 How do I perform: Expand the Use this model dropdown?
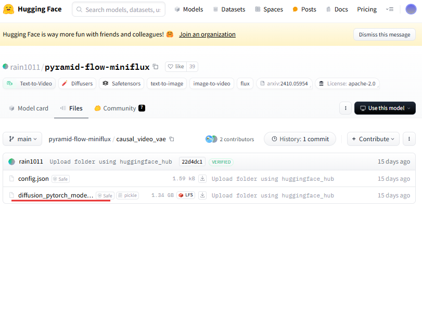click(x=385, y=108)
